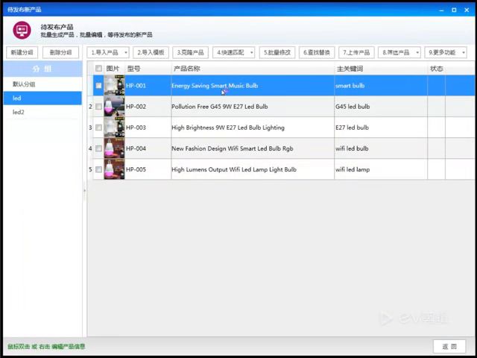
Task: Click the collapse handle beside the group sidebar
Action: pyautogui.click(x=84, y=191)
